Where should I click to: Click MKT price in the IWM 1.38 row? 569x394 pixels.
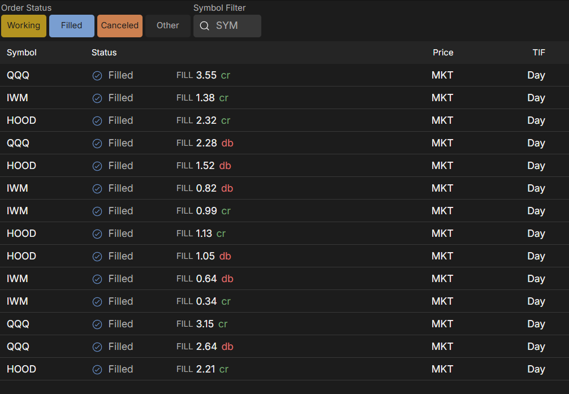point(442,98)
